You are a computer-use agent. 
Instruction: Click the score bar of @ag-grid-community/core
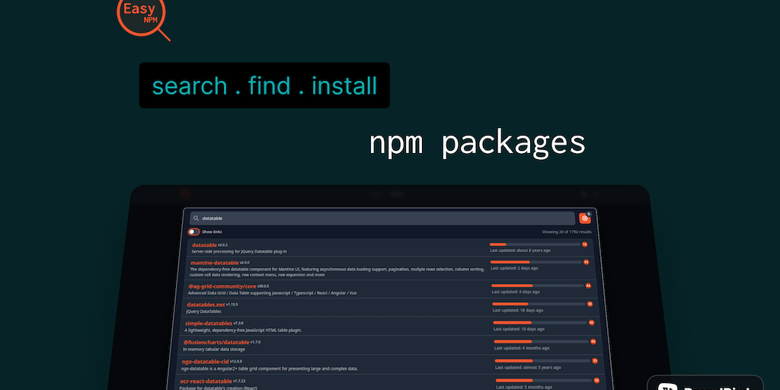click(537, 286)
